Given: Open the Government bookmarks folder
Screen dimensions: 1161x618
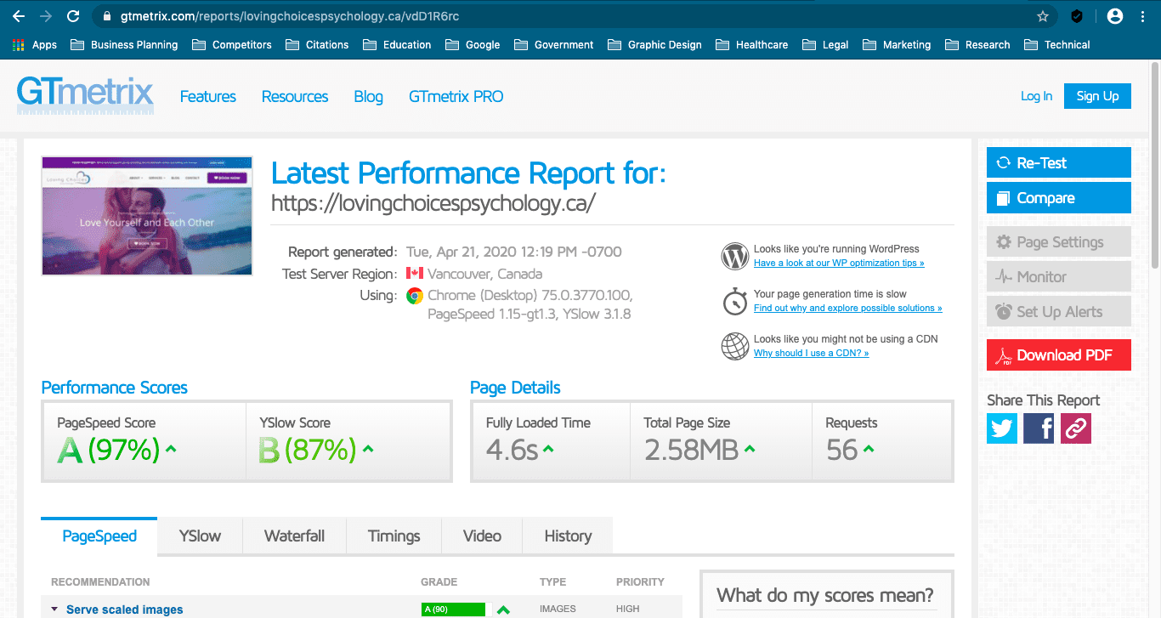Looking at the screenshot, I should click(554, 45).
